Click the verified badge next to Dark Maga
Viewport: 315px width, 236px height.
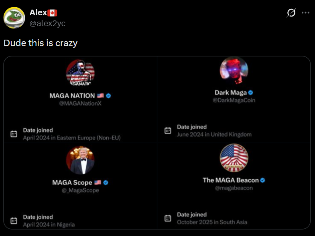coord(251,93)
